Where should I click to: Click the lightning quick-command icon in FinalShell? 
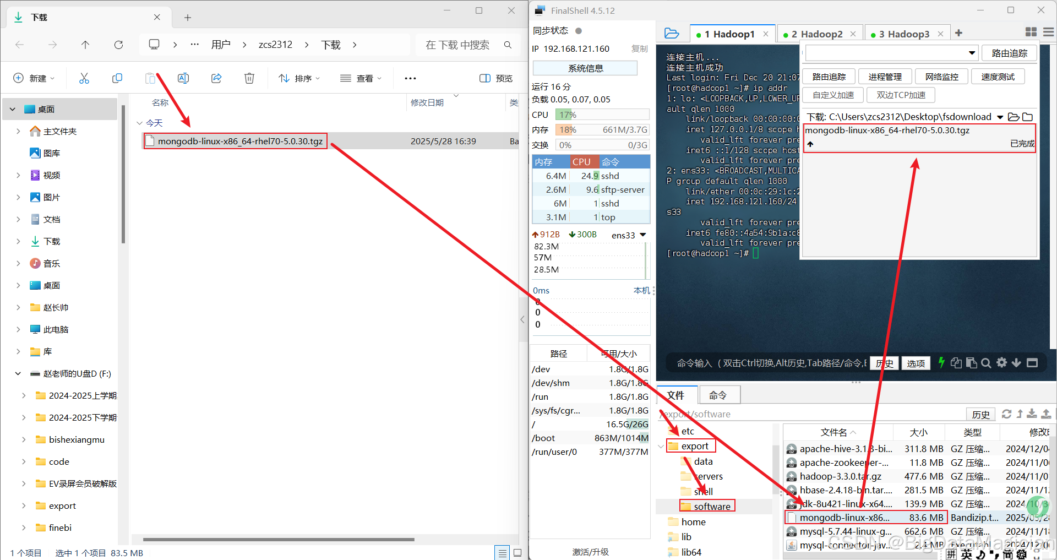(941, 362)
